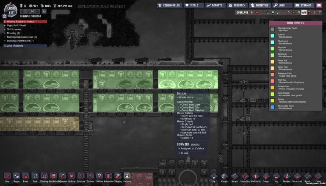
Task: Open the Starmap menu
Action: (x=304, y=6)
